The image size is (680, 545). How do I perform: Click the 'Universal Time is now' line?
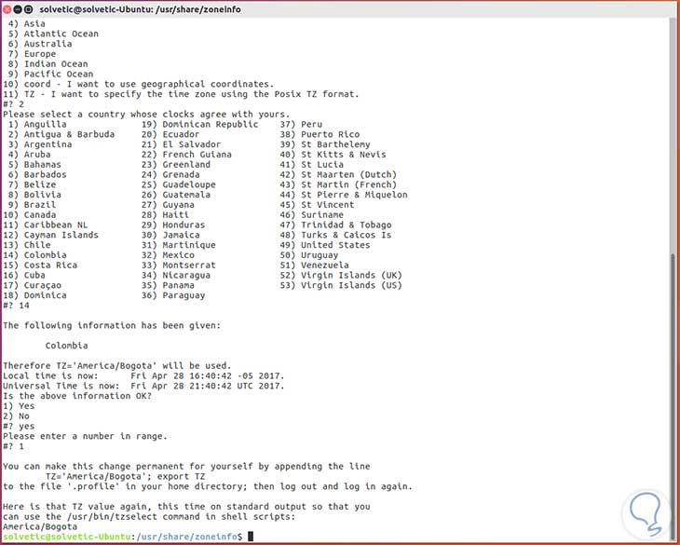[143, 386]
